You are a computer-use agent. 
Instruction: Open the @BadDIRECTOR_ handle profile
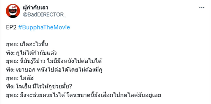[44, 15]
